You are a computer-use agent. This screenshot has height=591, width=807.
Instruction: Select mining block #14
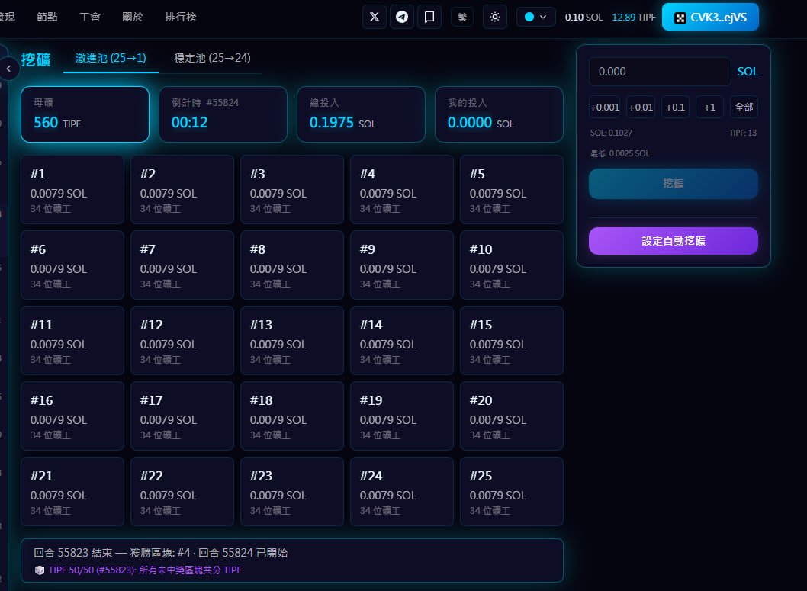click(x=401, y=341)
